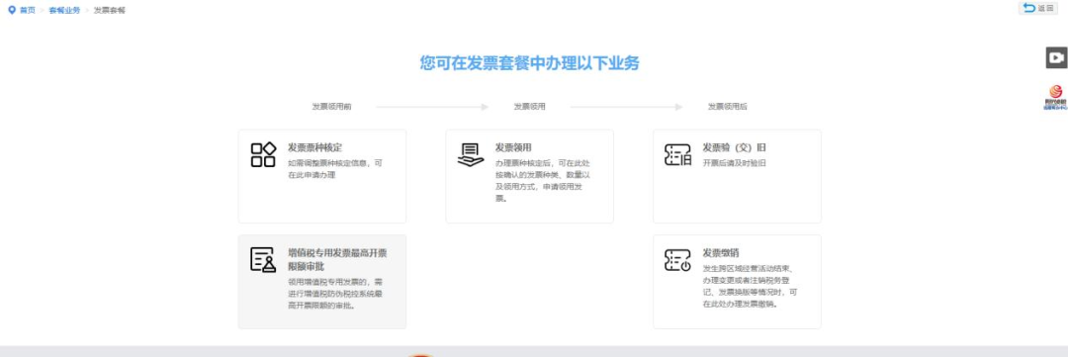This screenshot has width=1068, height=357.
Task: Click the location pin icon in breadcrumb
Action: [x=12, y=10]
